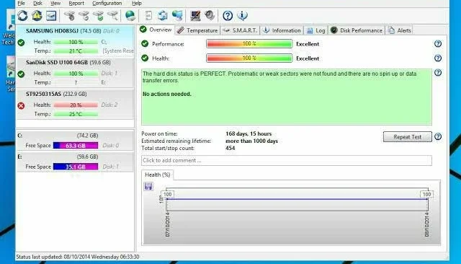461x264 pixels.
Task: Click help icon beside Performance bar
Action: pyautogui.click(x=438, y=44)
